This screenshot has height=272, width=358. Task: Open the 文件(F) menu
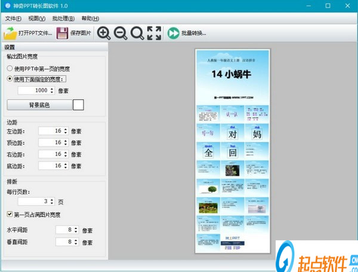coord(13,19)
